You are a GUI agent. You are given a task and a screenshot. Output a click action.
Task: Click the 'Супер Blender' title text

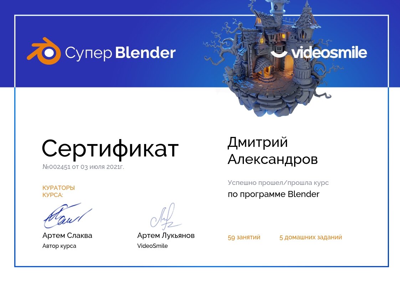120,53
